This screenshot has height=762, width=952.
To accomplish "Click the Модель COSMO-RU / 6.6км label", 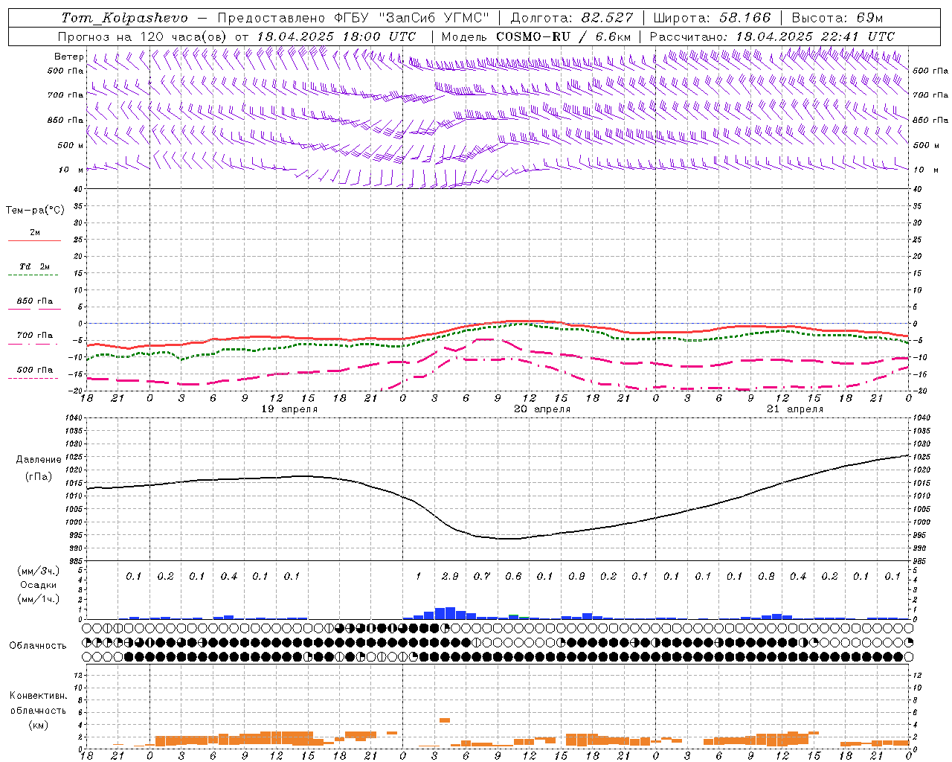I will [536, 36].
